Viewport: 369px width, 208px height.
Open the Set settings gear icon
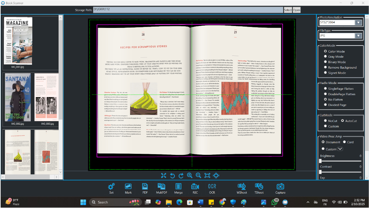(111, 187)
